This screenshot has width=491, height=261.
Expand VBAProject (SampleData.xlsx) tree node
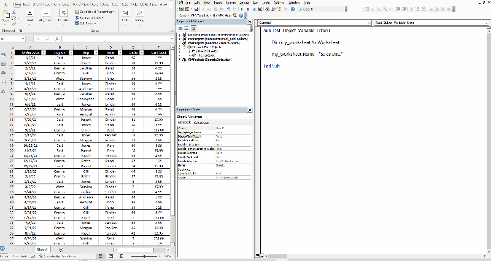pyautogui.click(x=179, y=59)
